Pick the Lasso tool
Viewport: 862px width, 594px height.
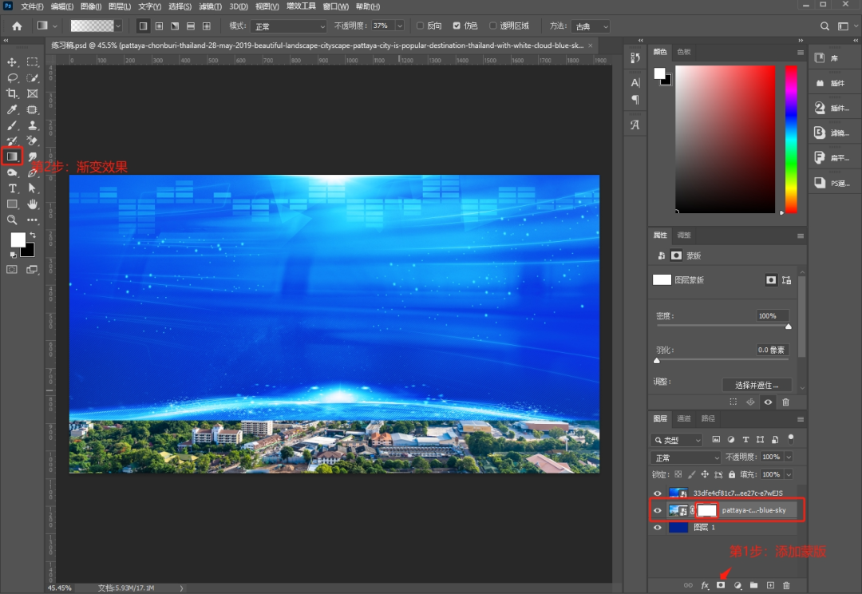[x=12, y=78]
